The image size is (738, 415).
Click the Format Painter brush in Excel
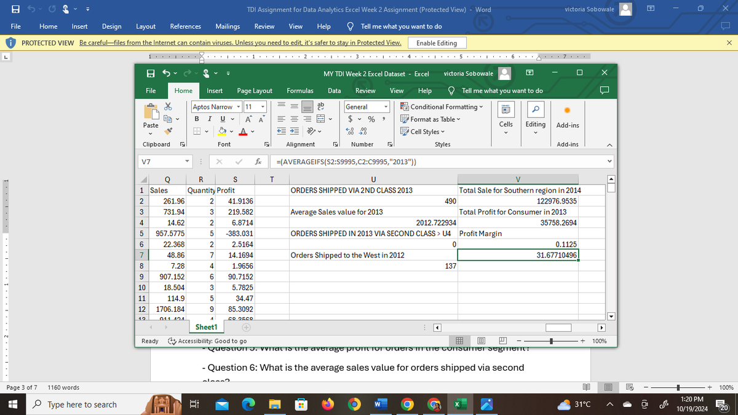tap(168, 130)
